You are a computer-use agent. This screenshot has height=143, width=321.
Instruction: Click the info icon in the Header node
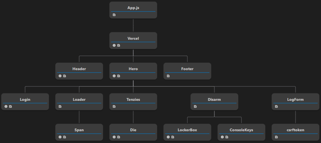pos(60,76)
